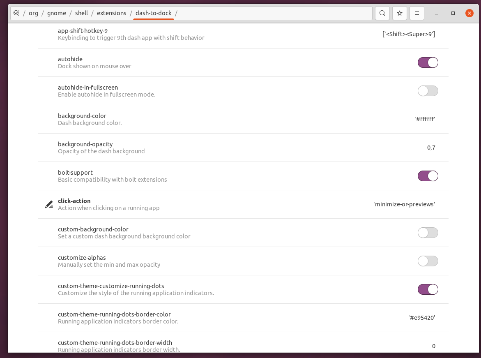Open custom-theme-running-dots-border-color key

pos(243,318)
